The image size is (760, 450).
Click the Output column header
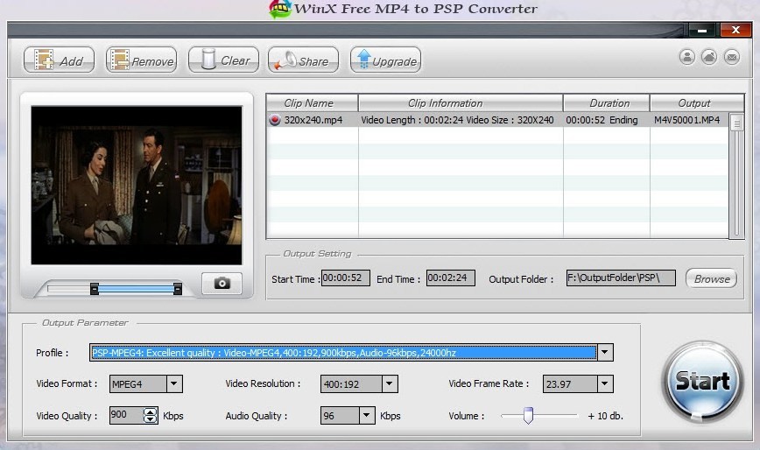tap(697, 103)
